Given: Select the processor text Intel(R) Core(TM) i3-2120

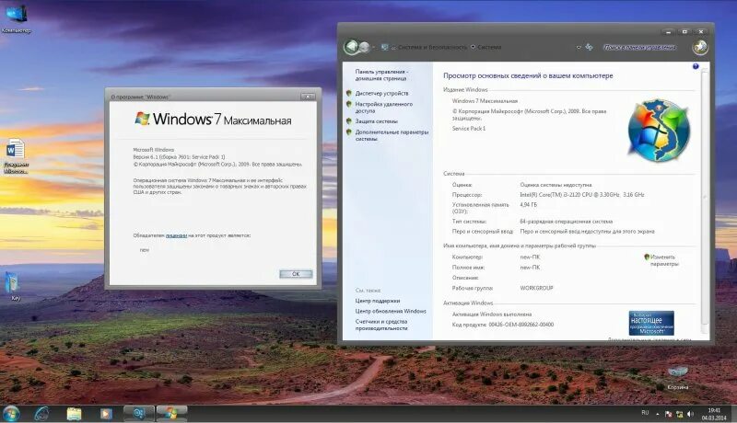Looking at the screenshot, I should (582, 195).
